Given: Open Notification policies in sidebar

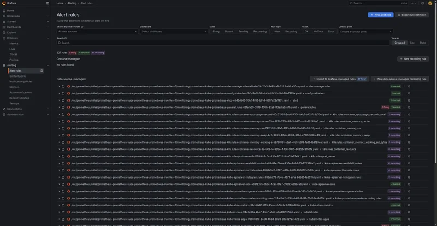Looking at the screenshot, I should tap(21, 82).
